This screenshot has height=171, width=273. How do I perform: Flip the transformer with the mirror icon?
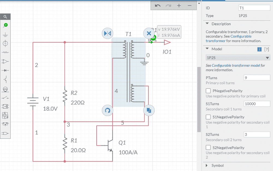[107, 33]
